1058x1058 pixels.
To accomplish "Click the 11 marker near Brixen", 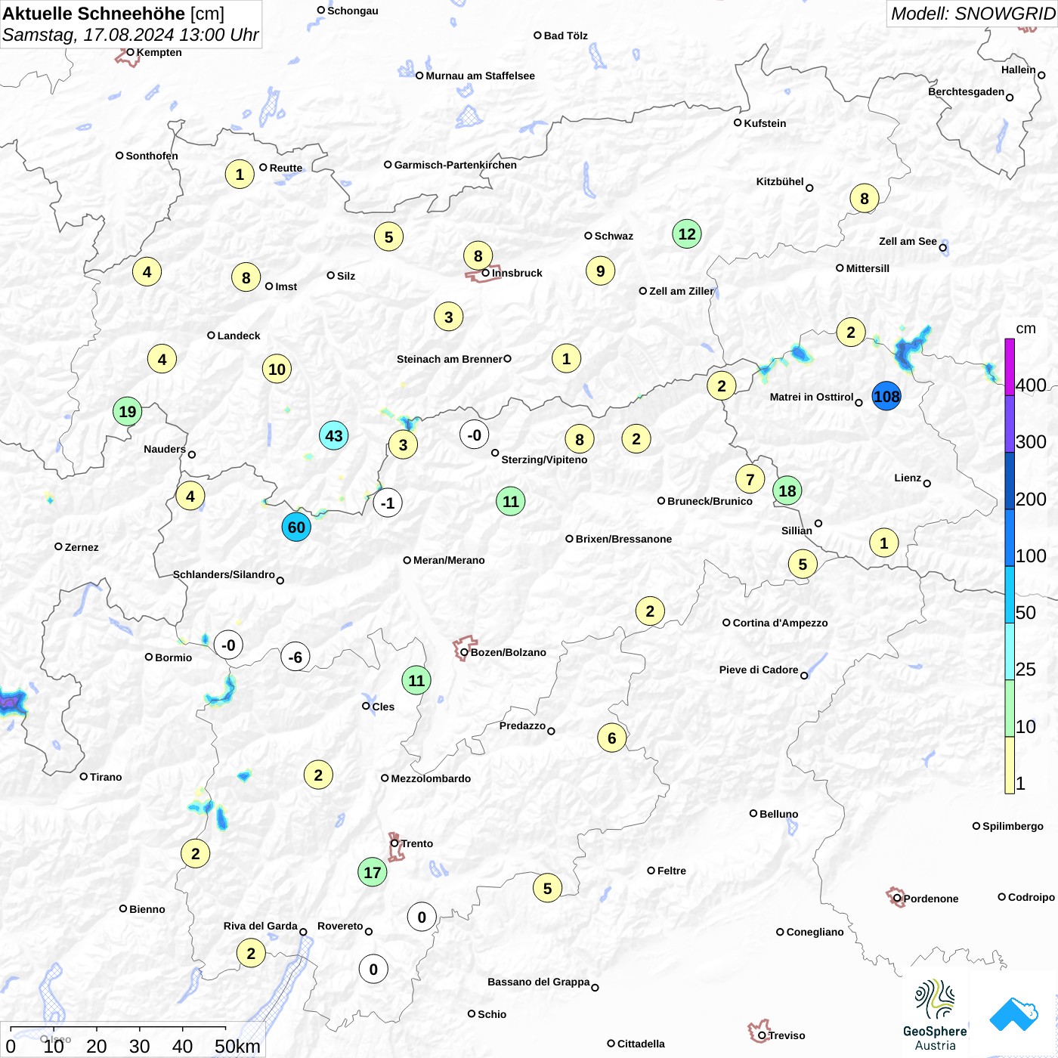I will (x=511, y=501).
